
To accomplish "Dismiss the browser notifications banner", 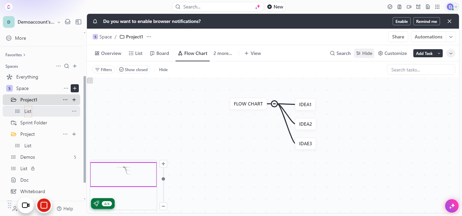I will click(449, 21).
